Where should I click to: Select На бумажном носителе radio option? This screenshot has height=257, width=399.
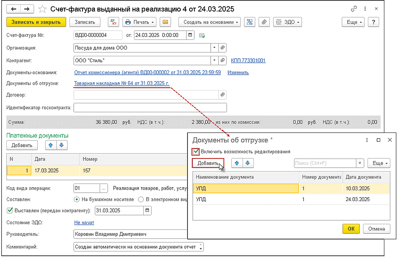click(x=77, y=199)
